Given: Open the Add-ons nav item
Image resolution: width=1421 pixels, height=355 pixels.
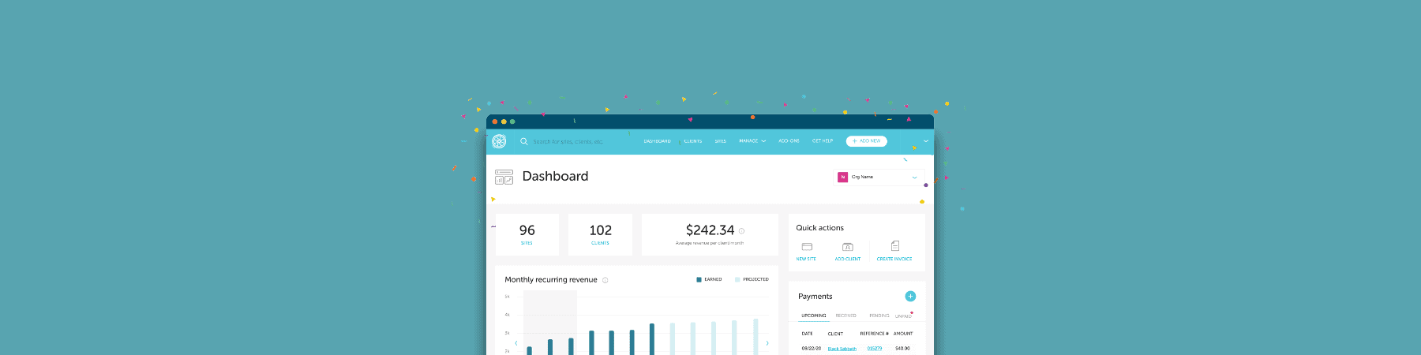Looking at the screenshot, I should (x=789, y=141).
